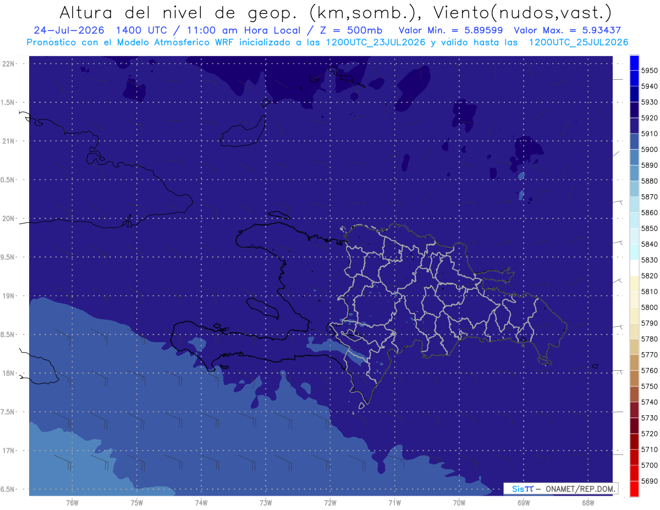Click the legend value '5920'
The height and width of the screenshot is (510, 660).
tap(649, 118)
